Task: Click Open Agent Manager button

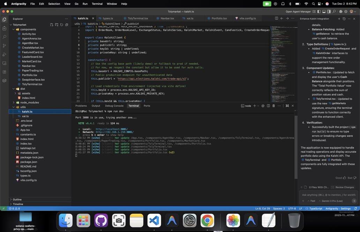Action: pos(298,11)
